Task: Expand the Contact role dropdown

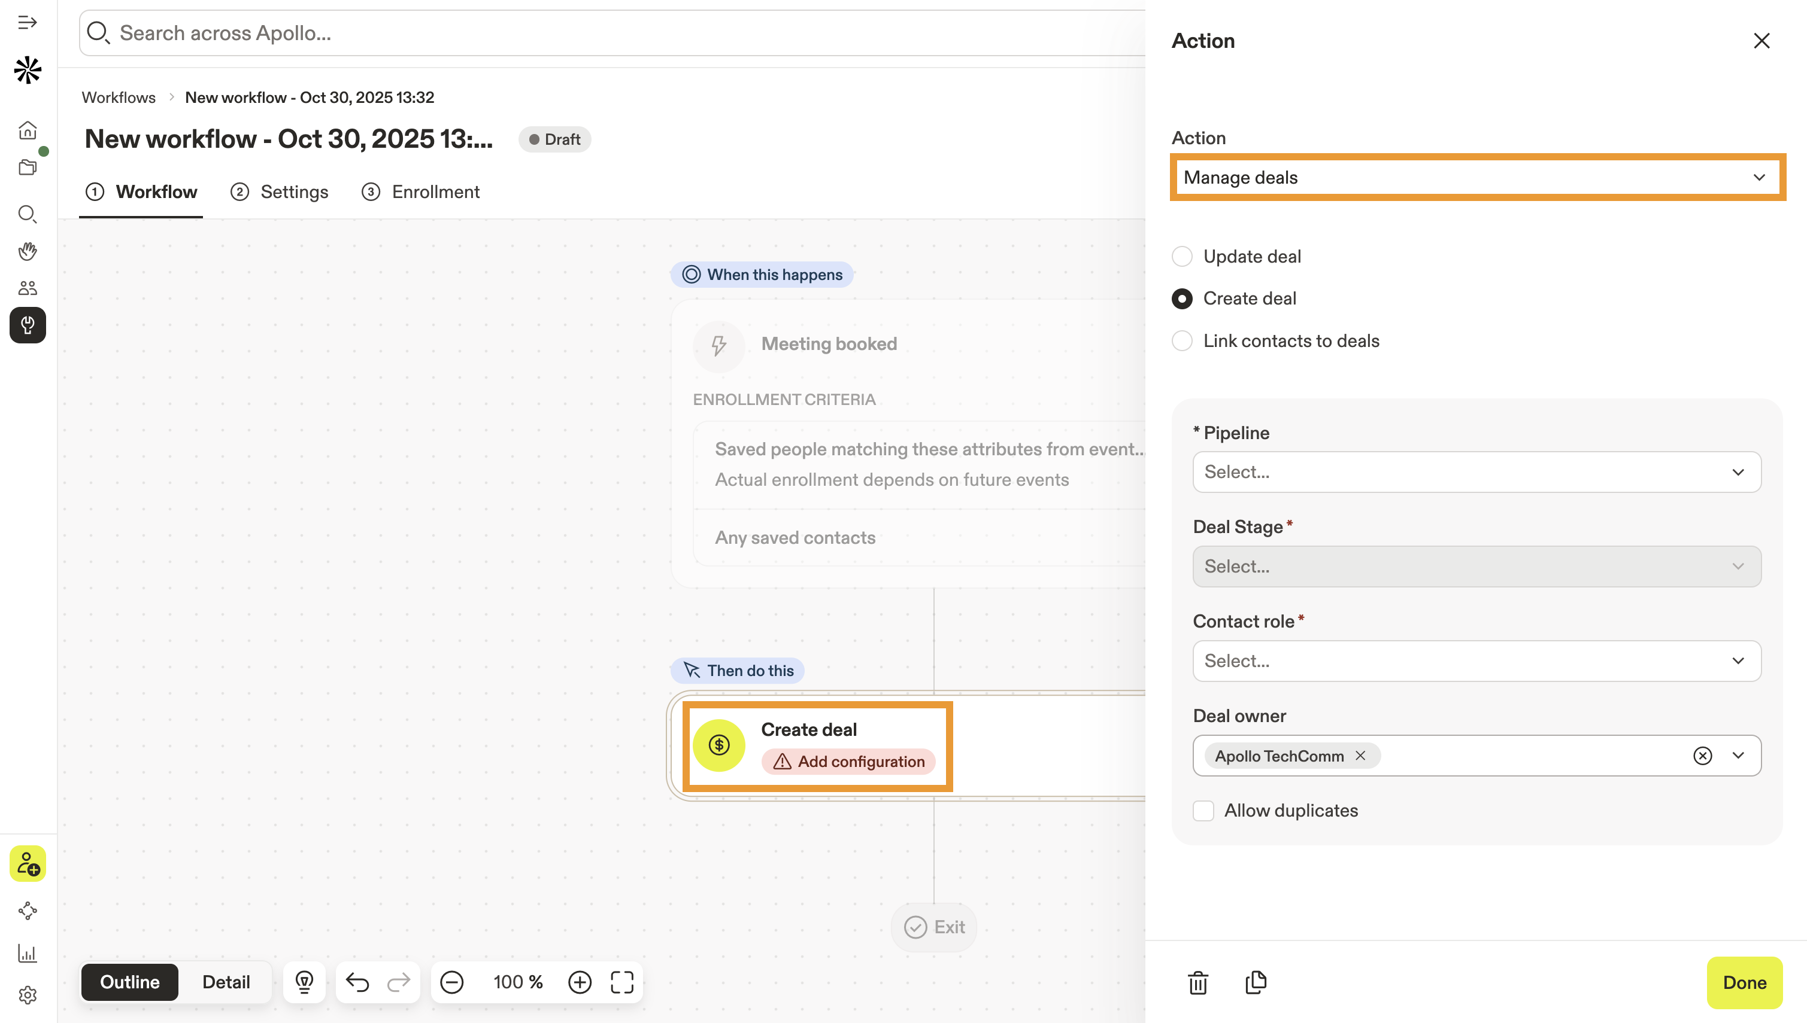Action: click(1476, 661)
